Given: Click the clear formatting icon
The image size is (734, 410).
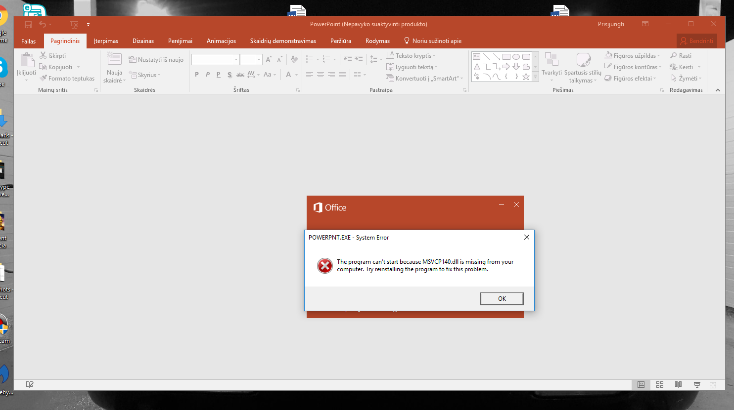Looking at the screenshot, I should tap(294, 59).
